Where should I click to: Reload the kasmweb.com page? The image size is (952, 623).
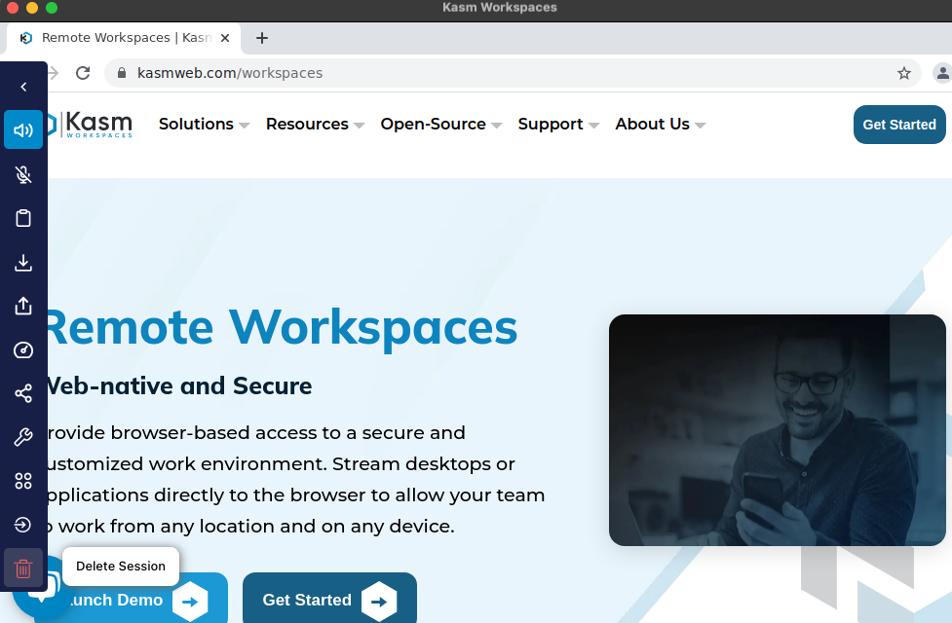click(x=83, y=72)
